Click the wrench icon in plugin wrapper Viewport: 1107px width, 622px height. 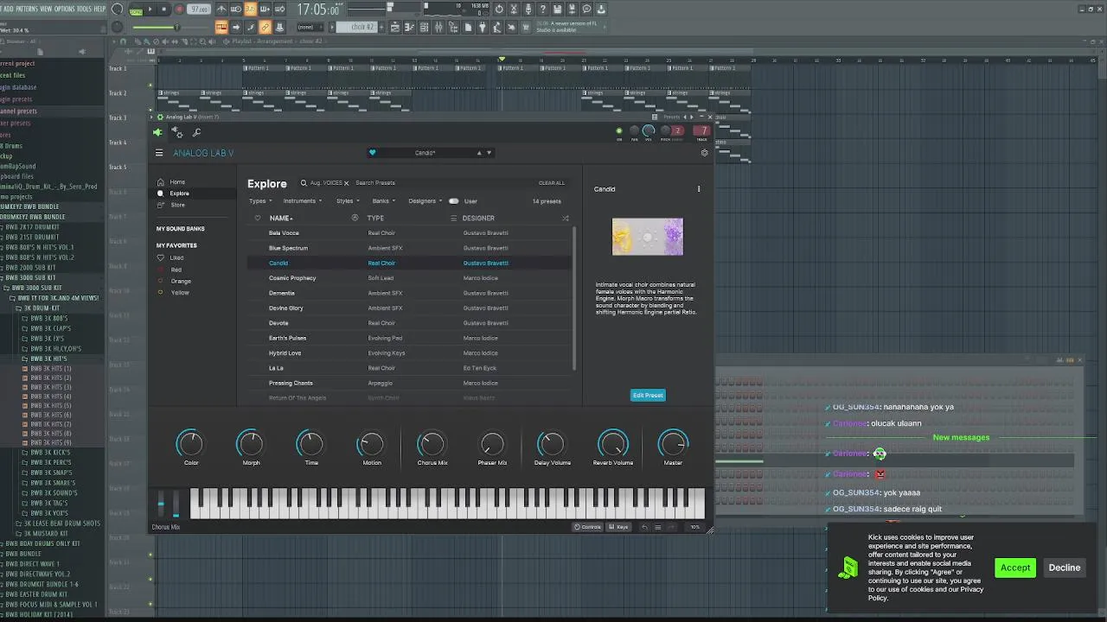(196, 132)
